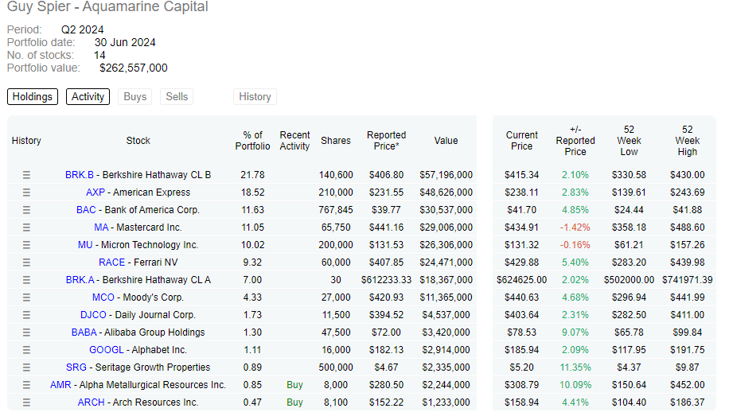733x416 pixels.
Task: Sort by the Shares column header
Action: click(336, 141)
